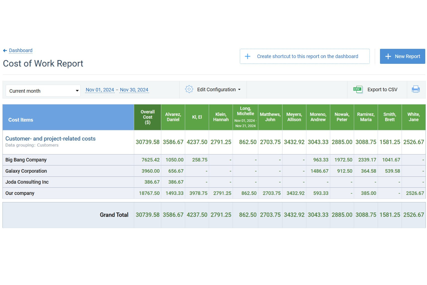
Task: Click the plus icon on New Report button
Action: 388,56
